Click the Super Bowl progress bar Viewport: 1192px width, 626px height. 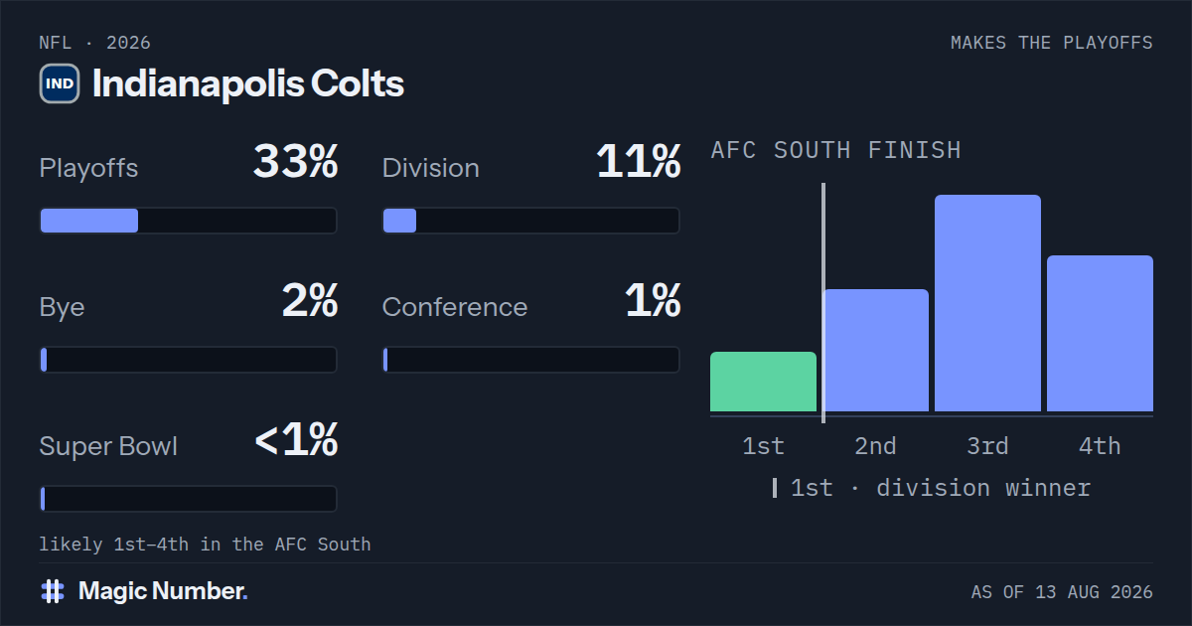tap(189, 499)
